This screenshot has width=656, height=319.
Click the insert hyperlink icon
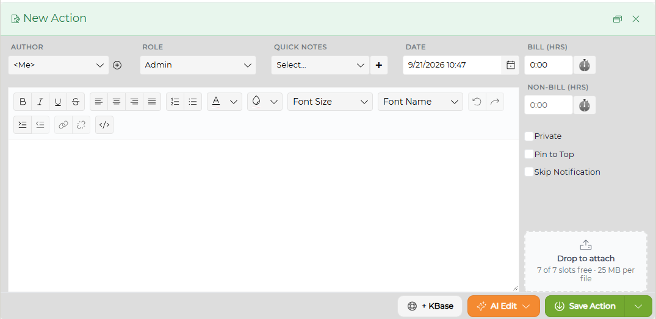click(x=63, y=124)
